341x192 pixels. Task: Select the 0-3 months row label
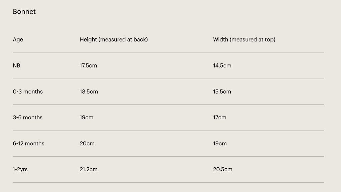[28, 91]
